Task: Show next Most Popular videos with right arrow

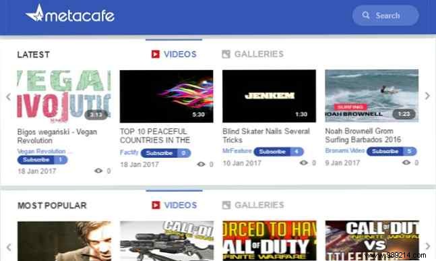Action: 428,246
